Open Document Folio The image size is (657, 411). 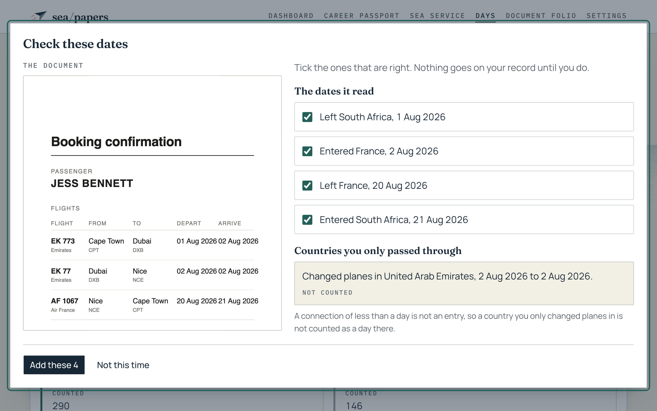click(541, 16)
